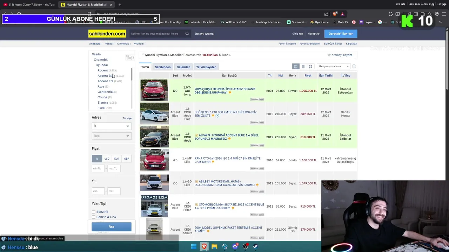
Task: Switch to grid gallery view icon
Action: pos(310,66)
